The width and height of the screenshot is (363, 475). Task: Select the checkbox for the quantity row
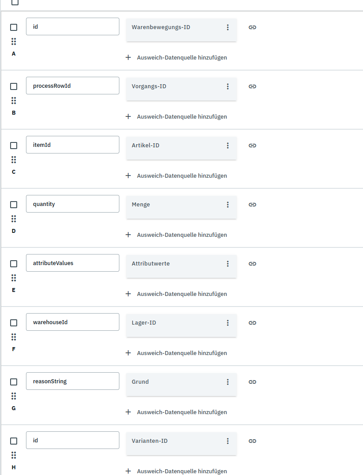14,205
